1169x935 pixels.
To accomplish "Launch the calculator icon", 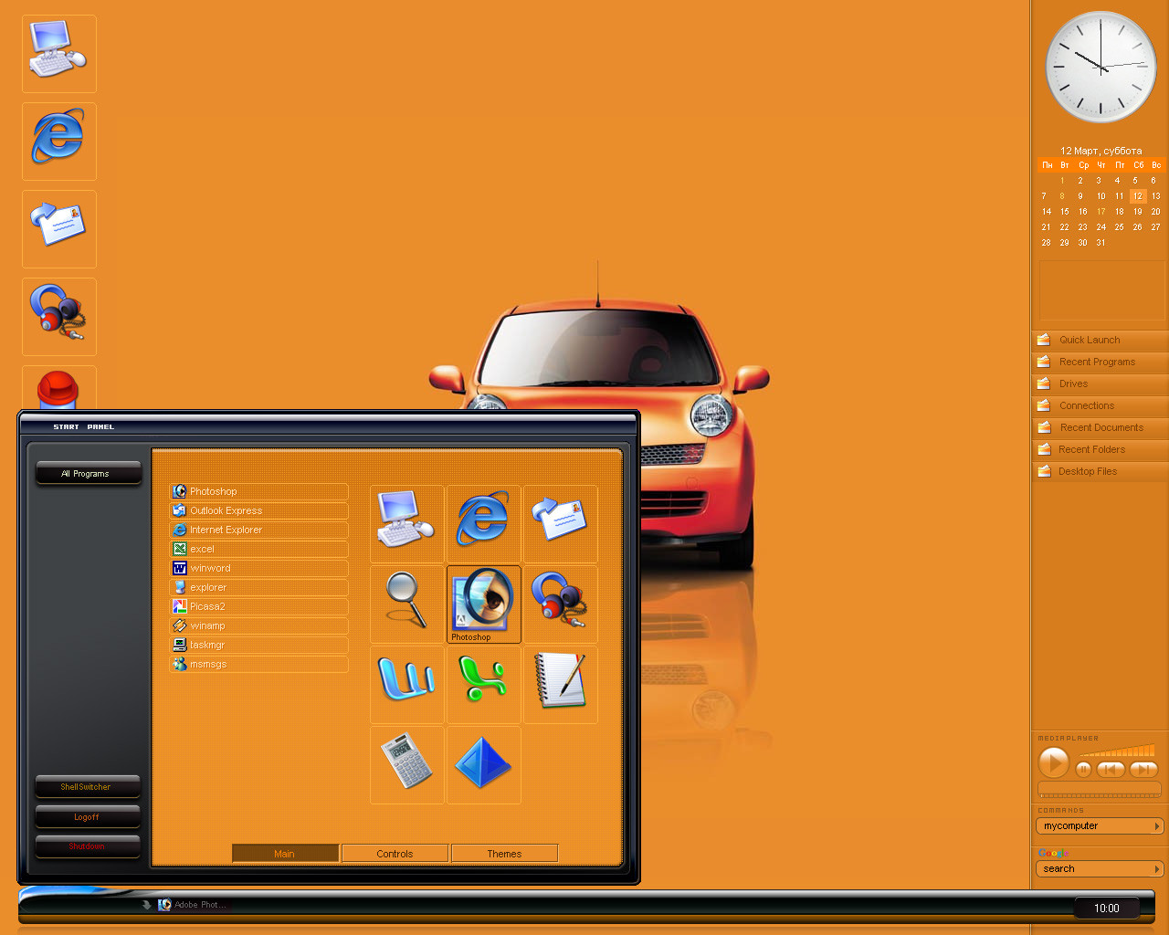I will point(406,764).
